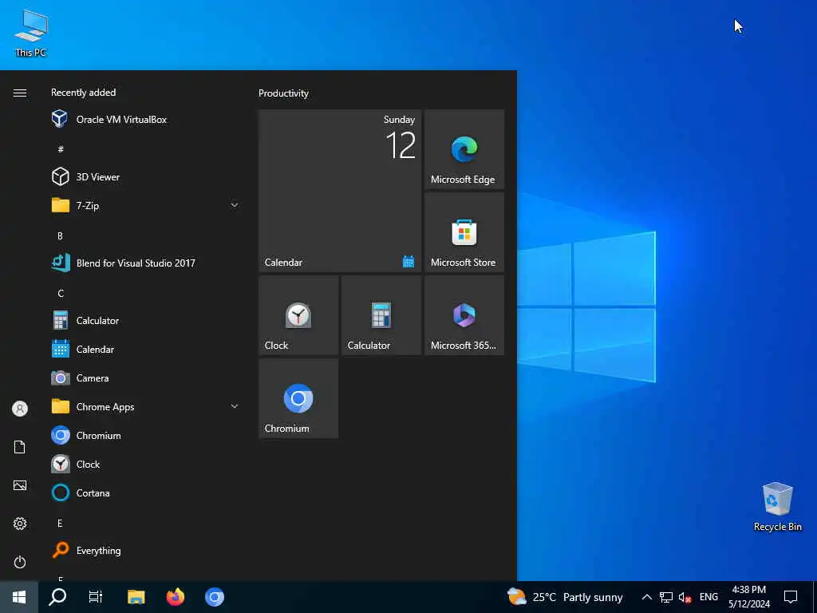Image resolution: width=817 pixels, height=613 pixels.
Task: Open the Clock tile
Action: pos(298,315)
